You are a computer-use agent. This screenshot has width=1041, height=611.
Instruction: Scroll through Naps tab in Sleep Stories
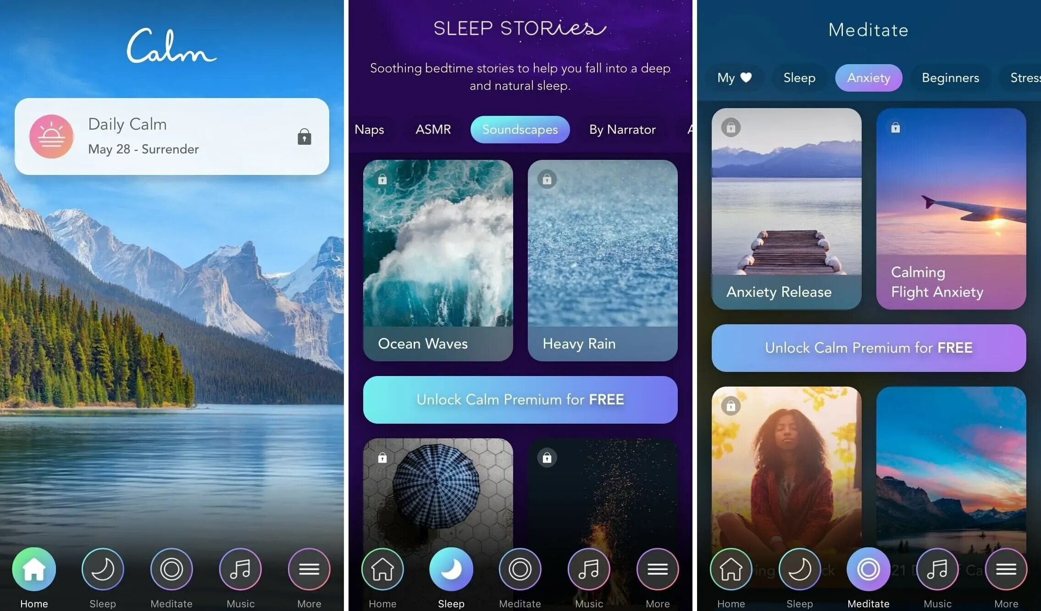368,130
